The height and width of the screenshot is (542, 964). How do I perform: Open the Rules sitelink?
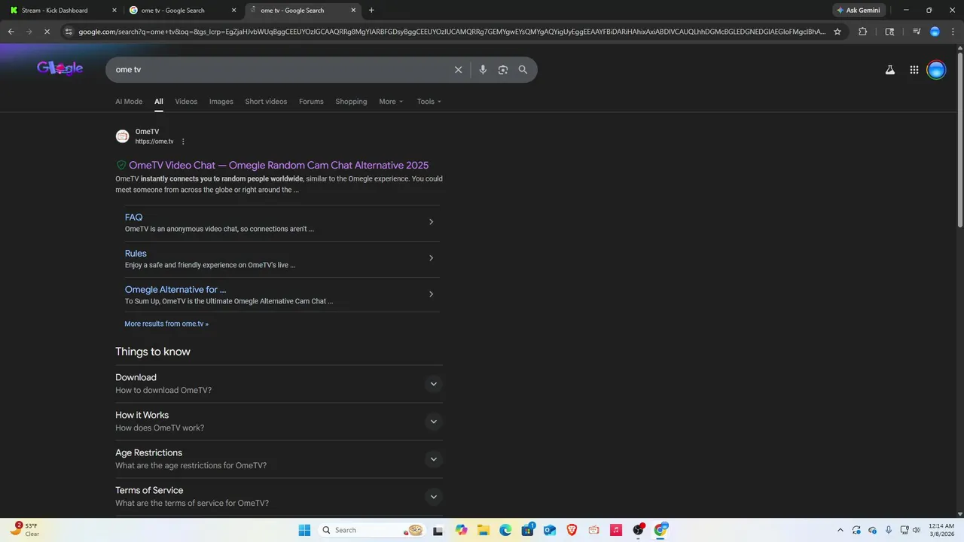tap(136, 254)
